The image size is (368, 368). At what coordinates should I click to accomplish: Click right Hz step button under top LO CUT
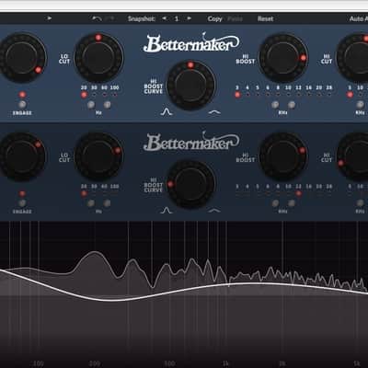click(x=107, y=105)
